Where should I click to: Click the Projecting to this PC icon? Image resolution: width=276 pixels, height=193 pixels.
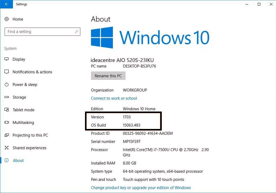pyautogui.click(x=6, y=135)
